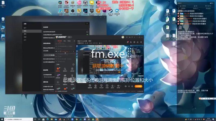216x121 pixels.
Task: Close the settings dialog with the X
Action: [x=87, y=23]
